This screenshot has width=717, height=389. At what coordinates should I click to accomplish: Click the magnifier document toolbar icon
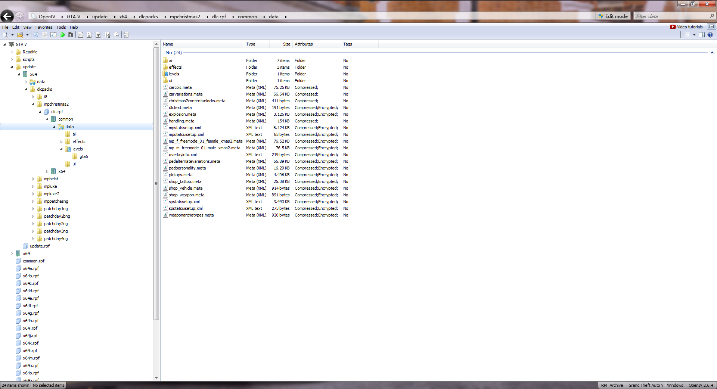click(80, 35)
